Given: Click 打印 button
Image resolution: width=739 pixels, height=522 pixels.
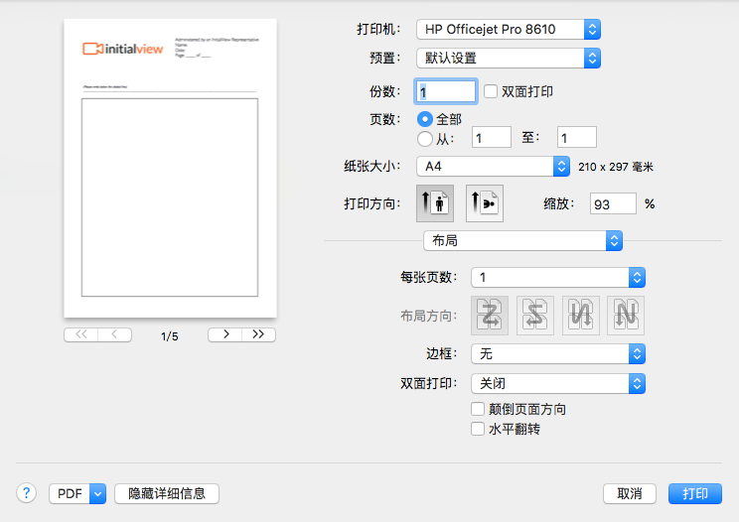Looking at the screenshot, I should 695,493.
